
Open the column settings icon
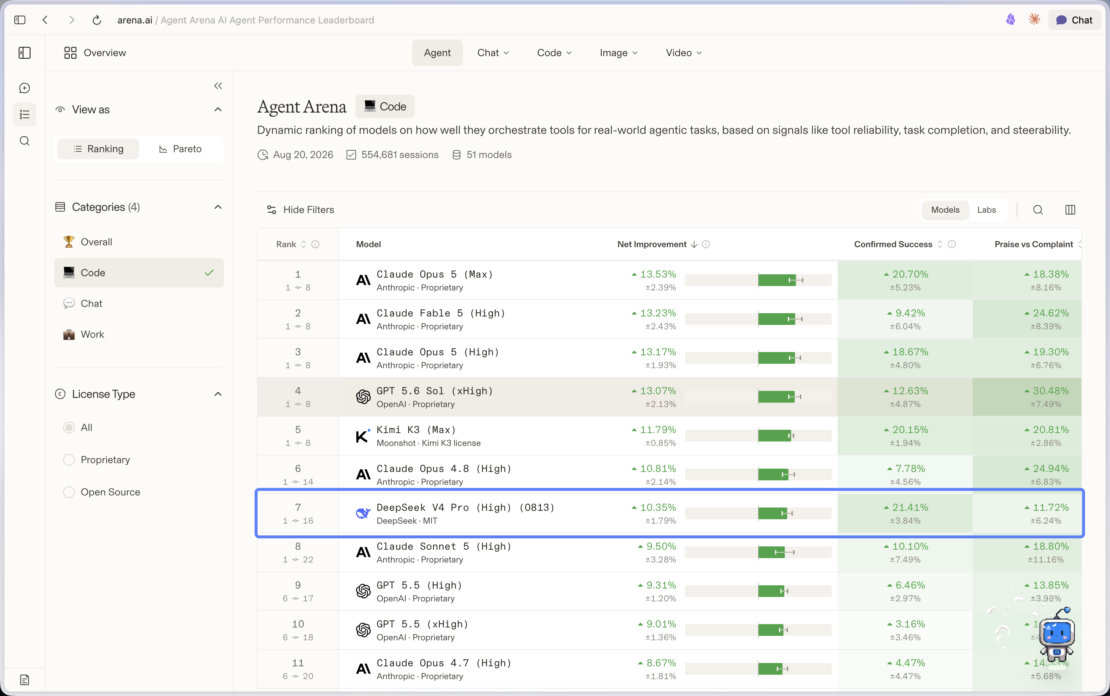[x=1070, y=210]
